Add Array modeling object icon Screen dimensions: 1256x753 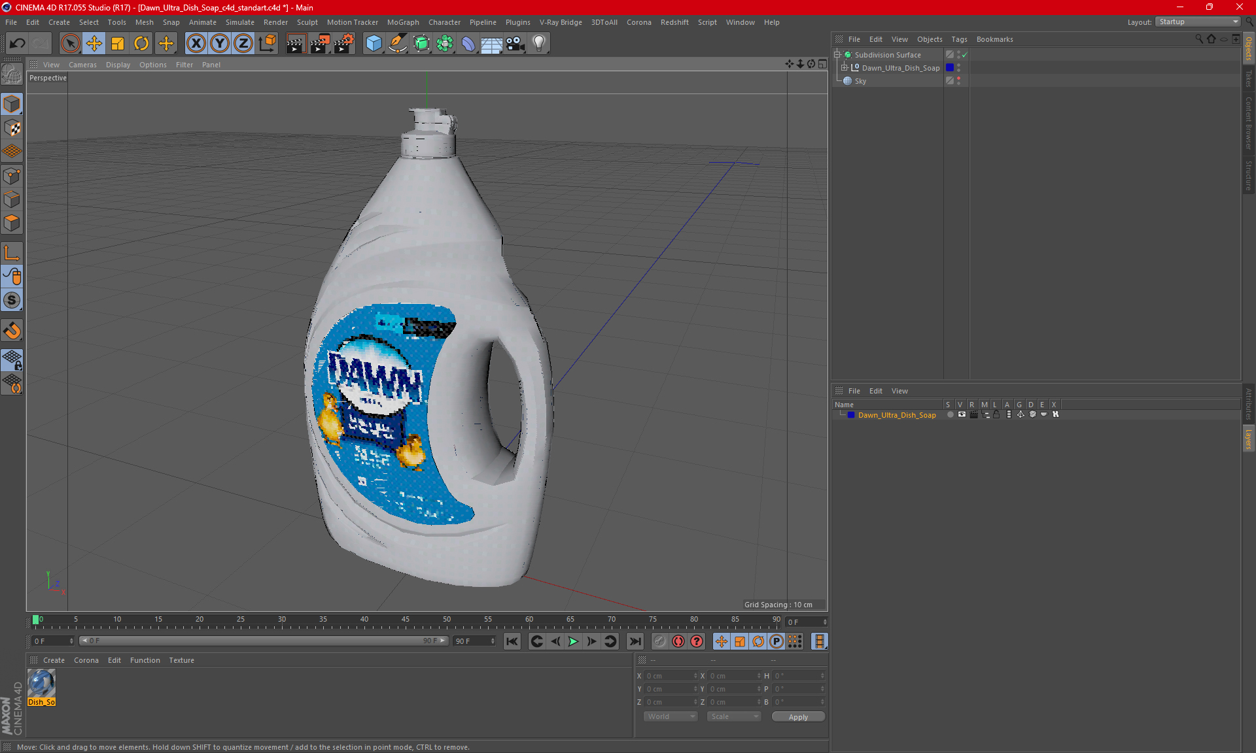click(x=445, y=44)
